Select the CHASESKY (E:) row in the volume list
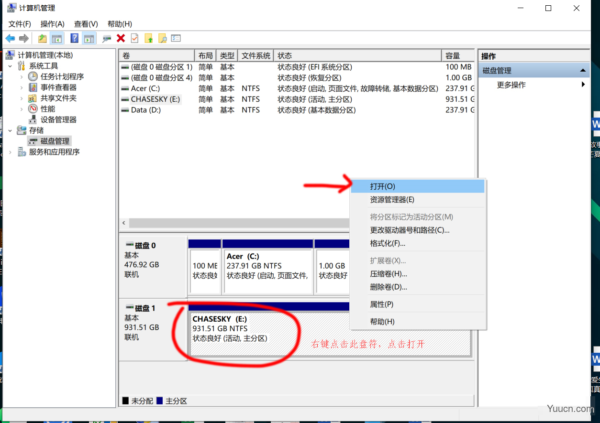This screenshot has width=600, height=423. click(297, 99)
